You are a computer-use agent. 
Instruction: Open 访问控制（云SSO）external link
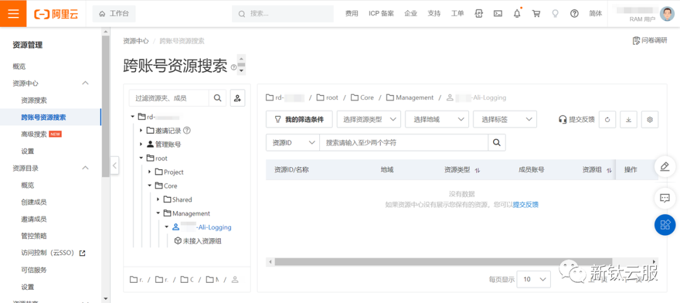(53, 253)
